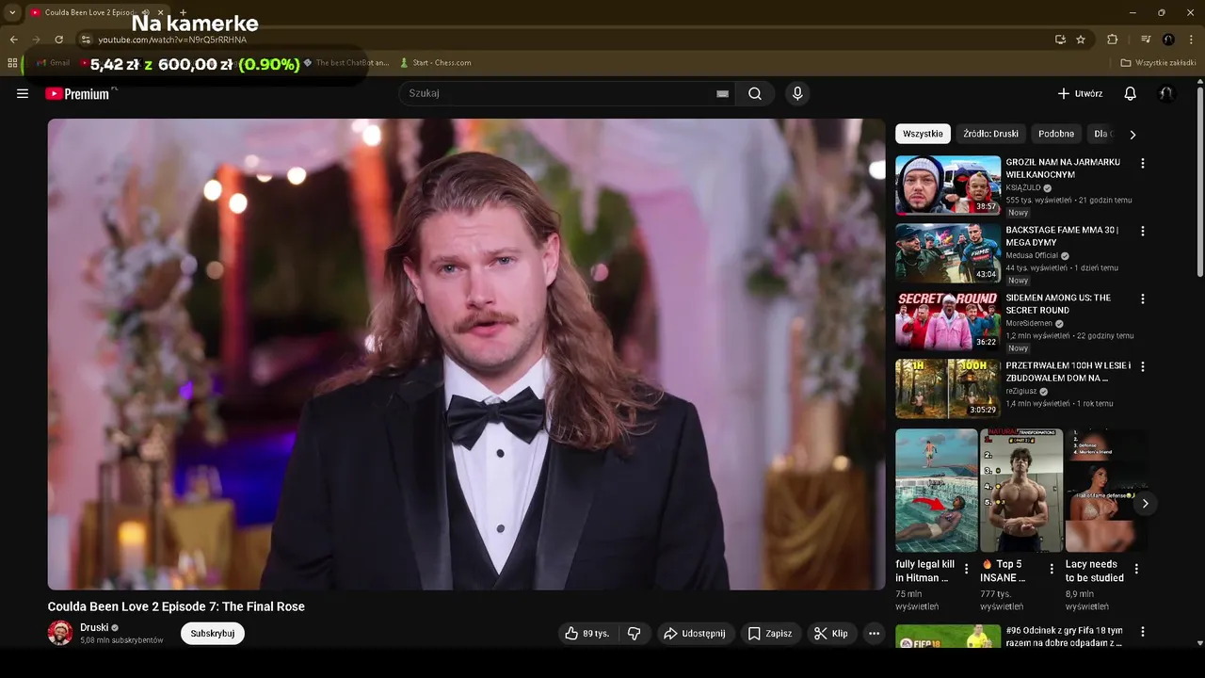Screen dimensions: 1205x678
Task: Select the Wszystkie filter chip
Action: (923, 134)
